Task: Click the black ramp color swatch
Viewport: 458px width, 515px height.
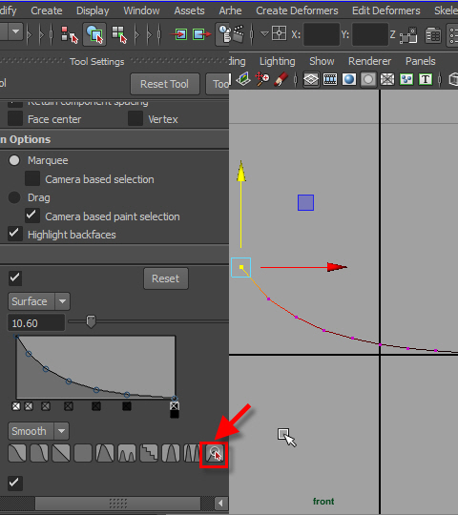Action: 175,415
